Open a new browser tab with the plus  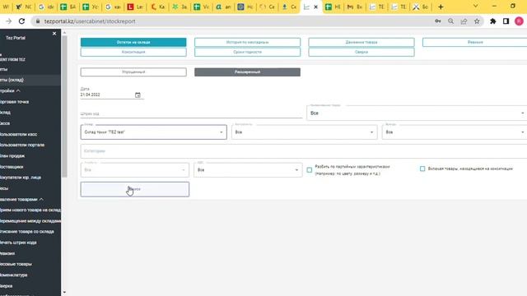441,7
